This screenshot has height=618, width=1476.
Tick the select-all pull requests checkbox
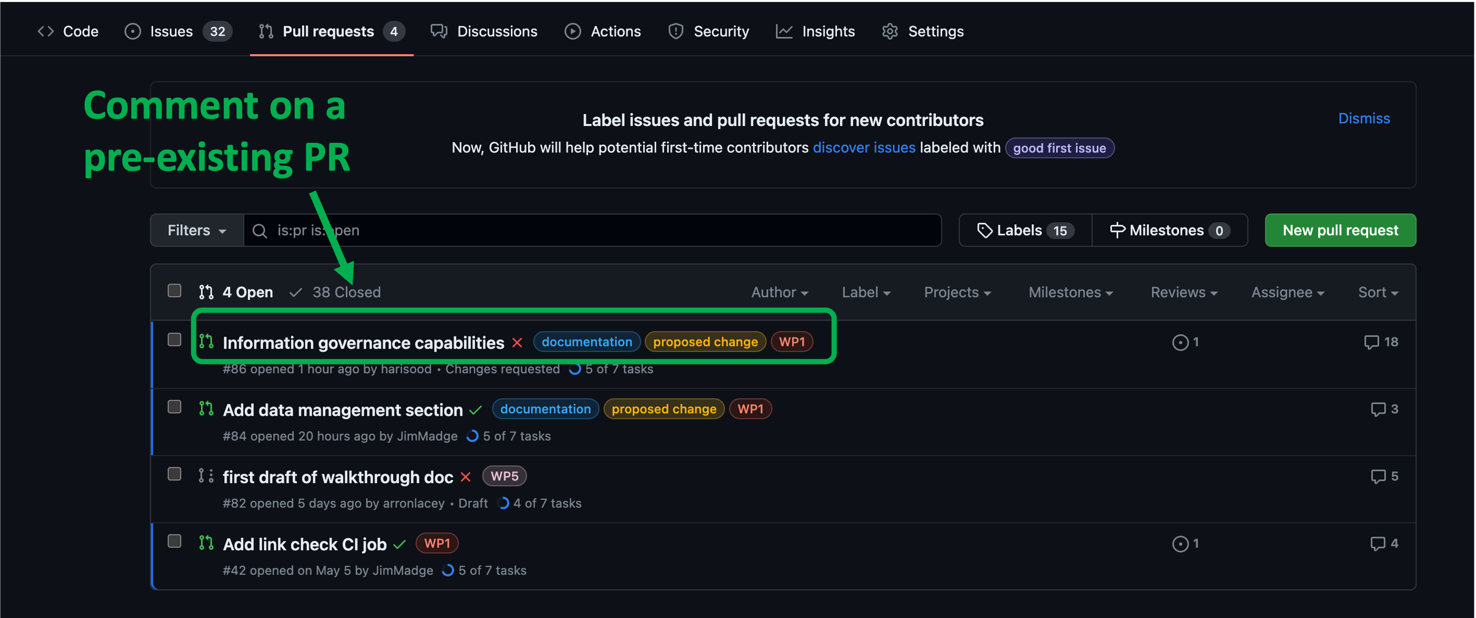pos(174,291)
